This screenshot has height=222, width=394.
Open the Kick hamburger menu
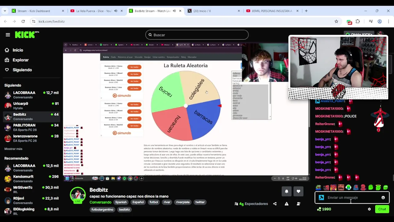(8, 35)
